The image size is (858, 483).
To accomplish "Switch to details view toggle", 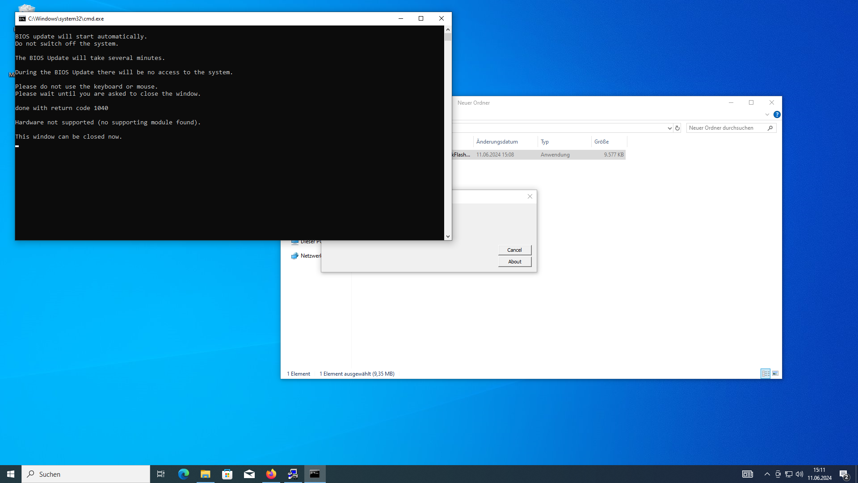I will tap(765, 373).
